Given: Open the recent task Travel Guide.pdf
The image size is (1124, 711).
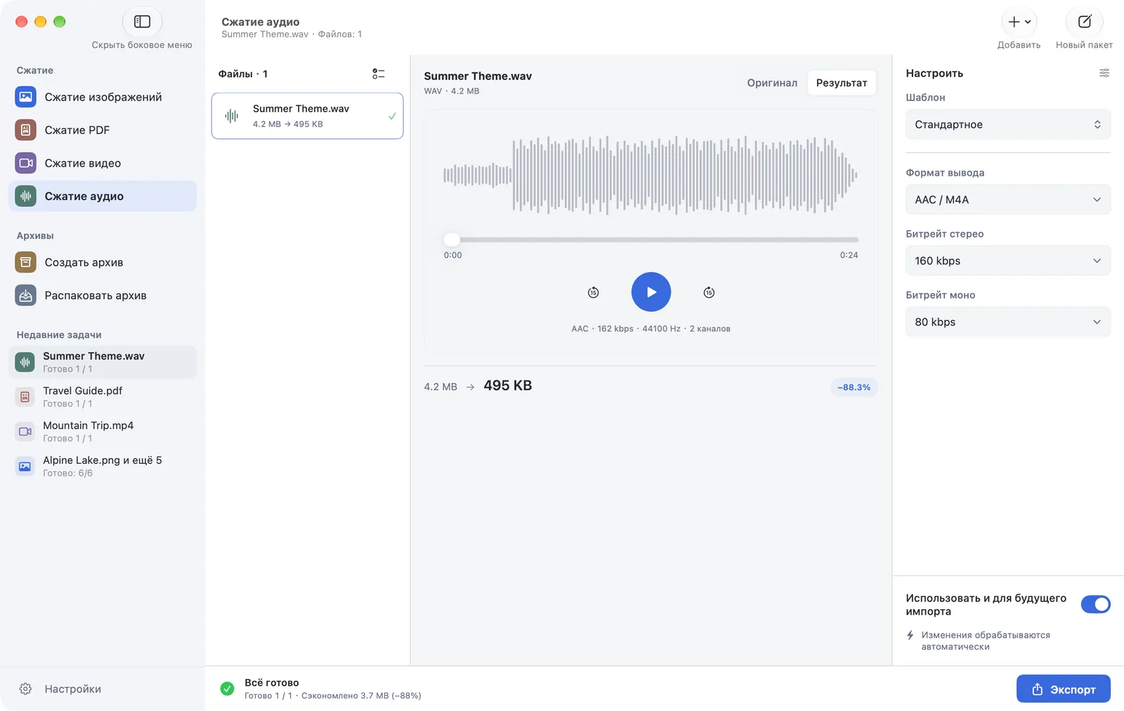Looking at the screenshot, I should (x=103, y=397).
